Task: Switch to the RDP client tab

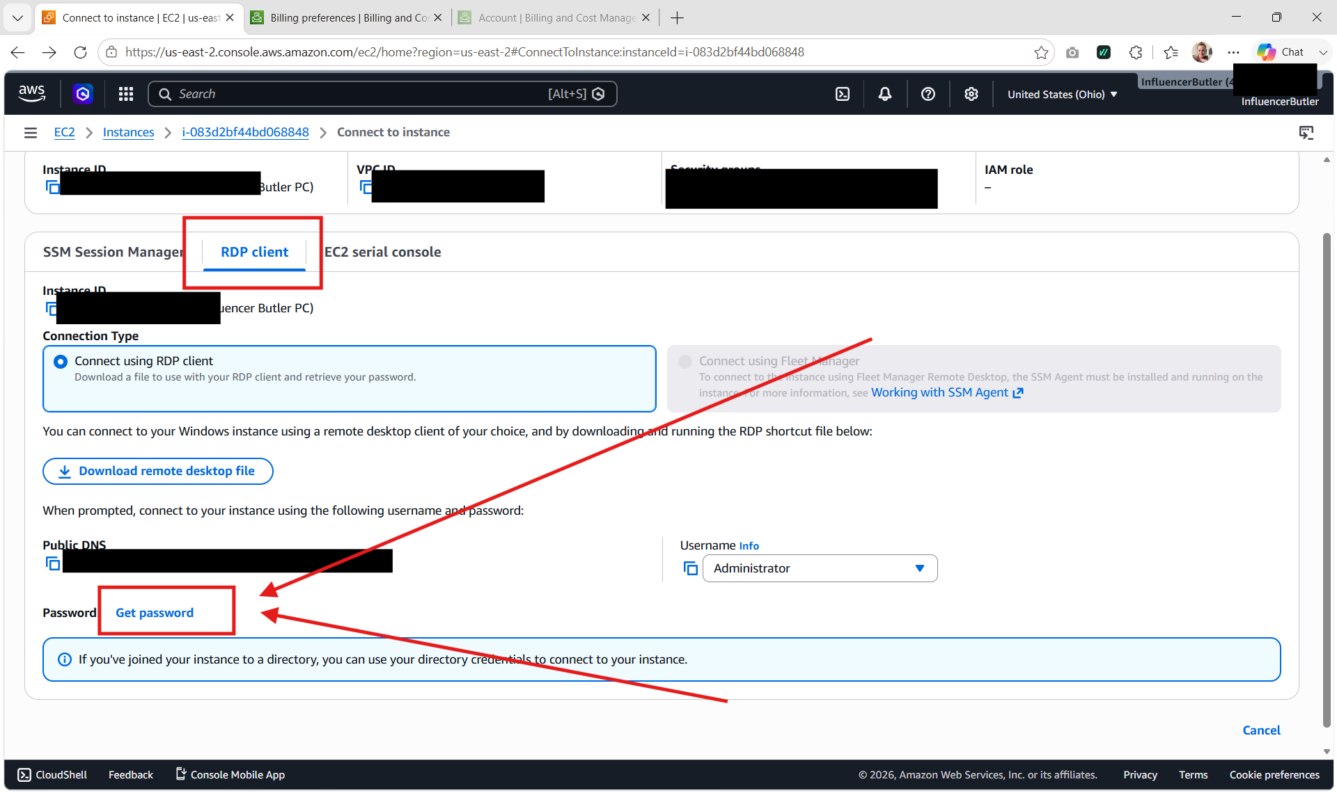Action: point(254,252)
